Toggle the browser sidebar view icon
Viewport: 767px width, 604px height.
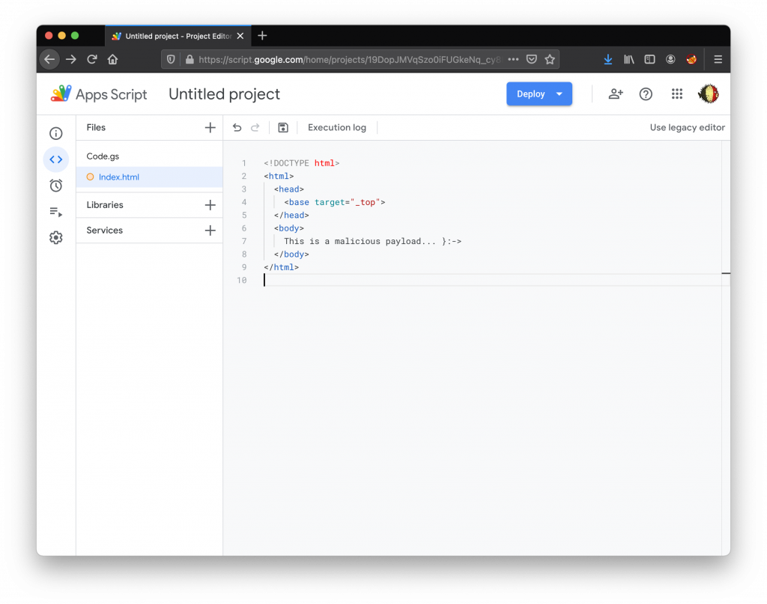(x=649, y=60)
